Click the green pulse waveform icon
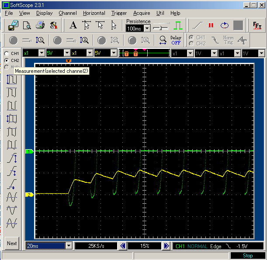 click(178, 25)
